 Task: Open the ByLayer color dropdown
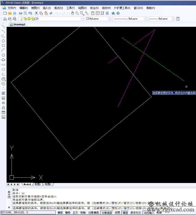[109, 19]
